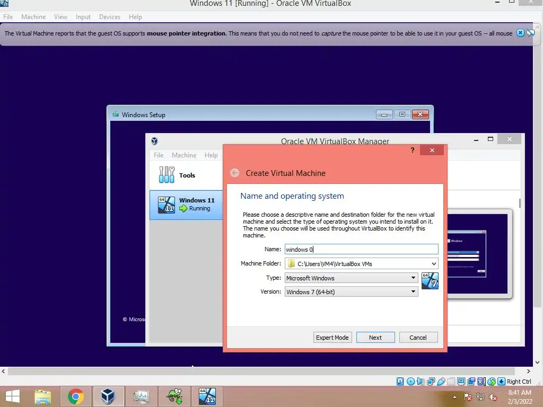
Task: Click the audio status icon in VM status bar
Action: click(x=421, y=382)
